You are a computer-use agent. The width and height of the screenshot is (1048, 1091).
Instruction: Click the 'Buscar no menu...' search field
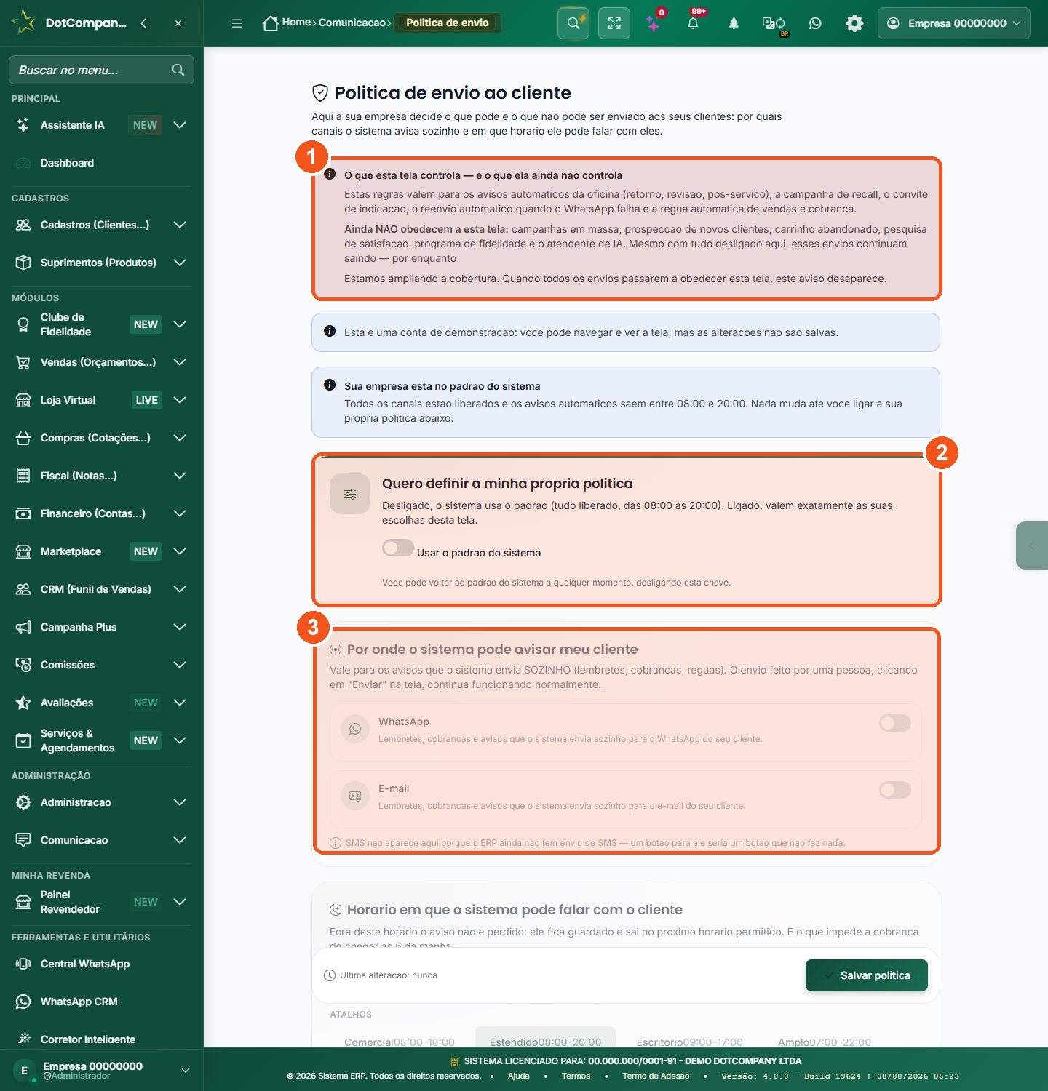[x=101, y=70]
